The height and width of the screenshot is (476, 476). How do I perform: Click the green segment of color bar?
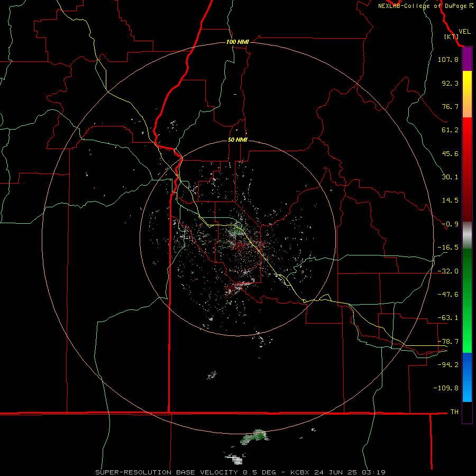click(x=467, y=300)
